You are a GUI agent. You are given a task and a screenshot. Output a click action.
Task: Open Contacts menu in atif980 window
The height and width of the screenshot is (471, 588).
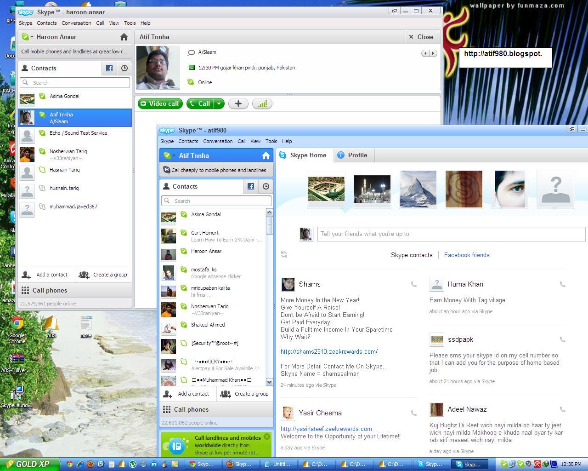click(x=188, y=141)
